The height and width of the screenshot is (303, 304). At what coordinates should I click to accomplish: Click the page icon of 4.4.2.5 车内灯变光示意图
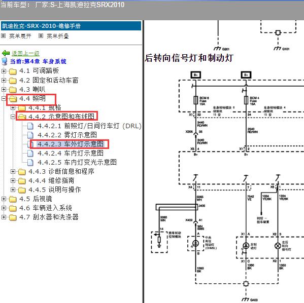[x=30, y=163]
